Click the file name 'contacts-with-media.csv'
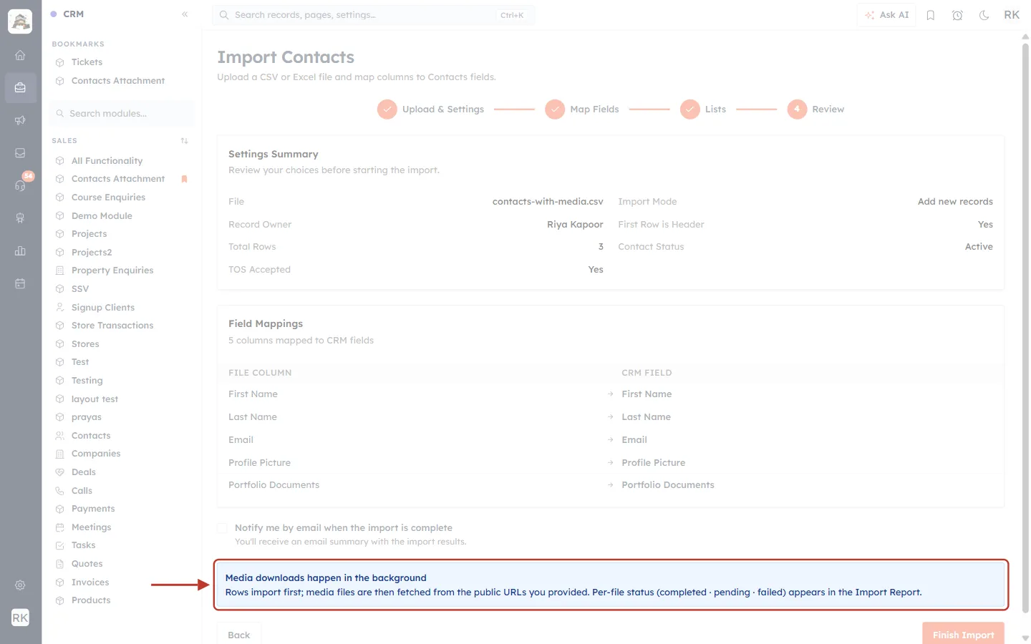Screen dimensions: 1031x644 point(548,202)
